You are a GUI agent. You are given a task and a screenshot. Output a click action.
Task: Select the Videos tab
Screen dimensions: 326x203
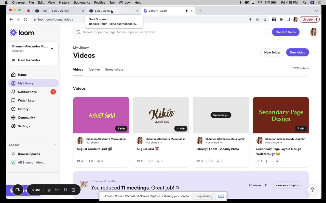click(x=78, y=70)
